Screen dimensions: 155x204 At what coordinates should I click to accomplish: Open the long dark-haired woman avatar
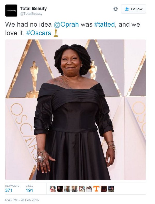coord(75,189)
